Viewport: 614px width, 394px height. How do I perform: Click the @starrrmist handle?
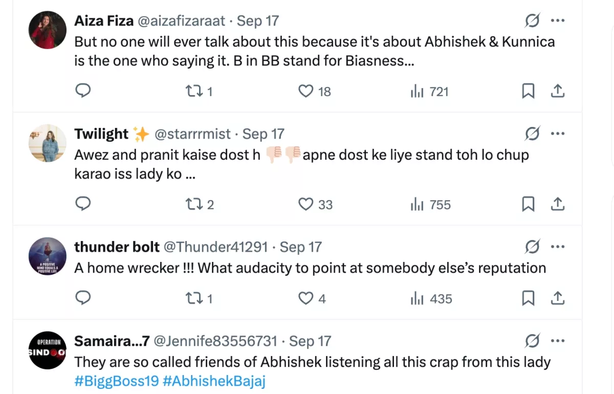click(x=192, y=134)
